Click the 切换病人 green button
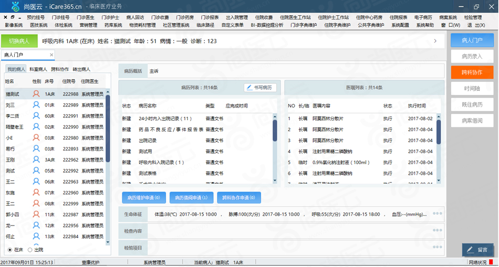This screenshot has height=267, width=499. pos(19,41)
